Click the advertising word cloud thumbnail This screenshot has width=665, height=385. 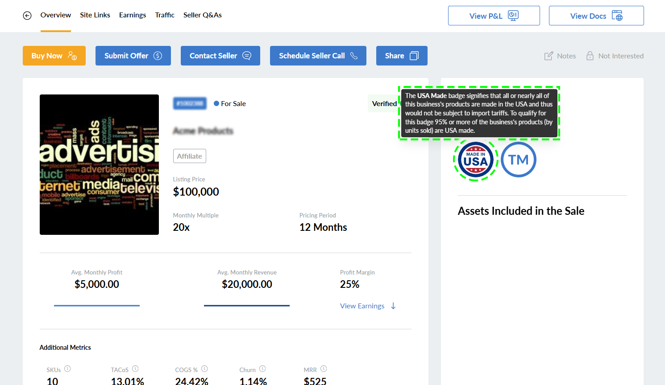point(99,164)
